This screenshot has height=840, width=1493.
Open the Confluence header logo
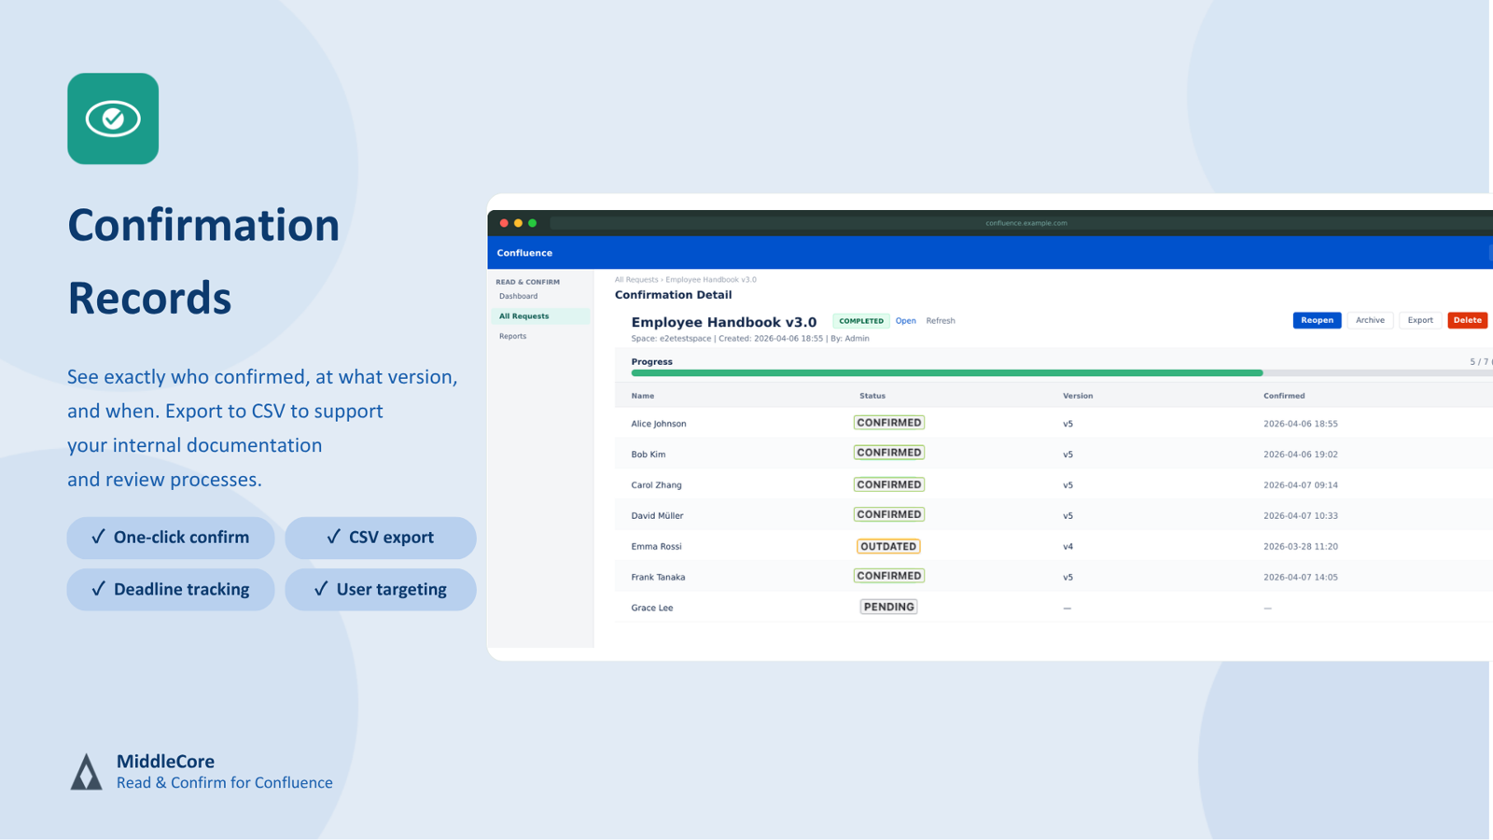coord(524,253)
